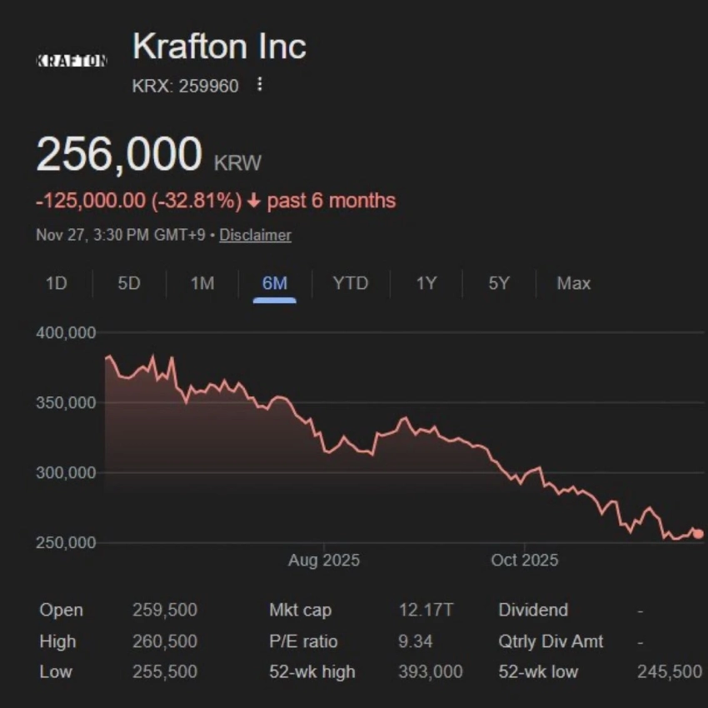
Task: Click the Aug 2025 axis label
Action: click(x=324, y=561)
